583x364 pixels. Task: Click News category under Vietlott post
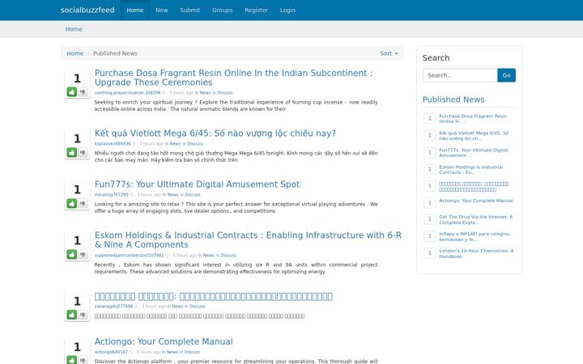click(x=175, y=144)
